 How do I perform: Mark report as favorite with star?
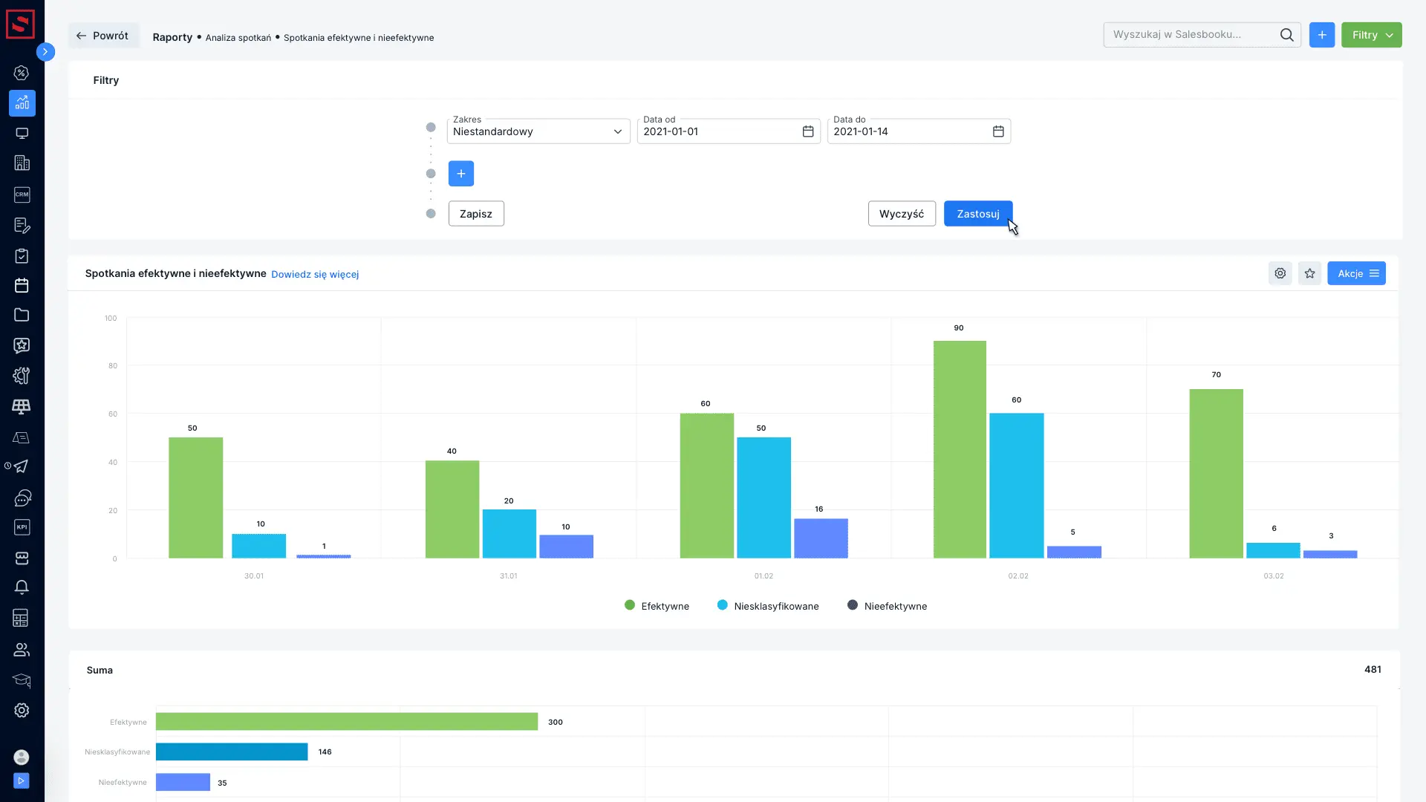1309,273
